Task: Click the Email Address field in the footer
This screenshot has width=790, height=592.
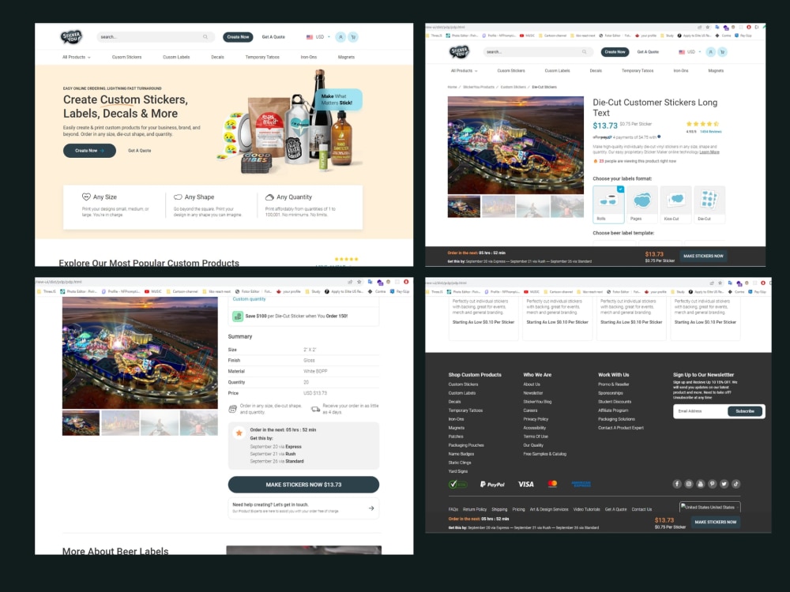Action: click(x=701, y=411)
